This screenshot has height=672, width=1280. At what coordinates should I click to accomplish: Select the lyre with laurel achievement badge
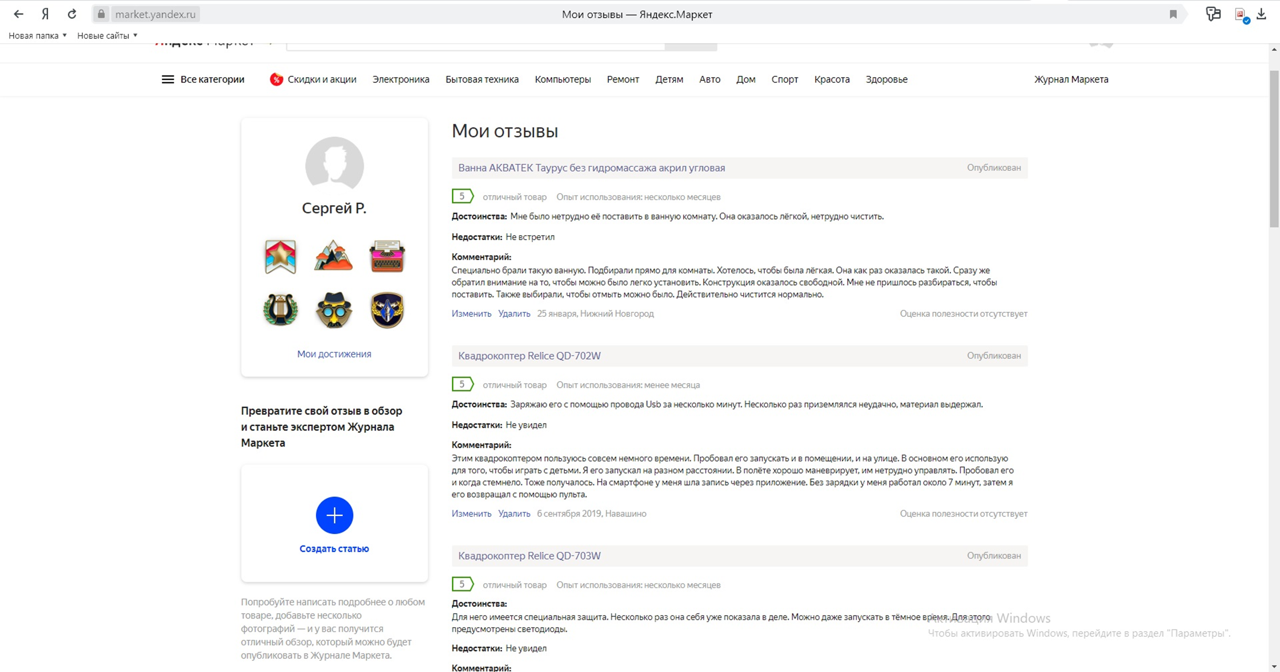pyautogui.click(x=281, y=310)
